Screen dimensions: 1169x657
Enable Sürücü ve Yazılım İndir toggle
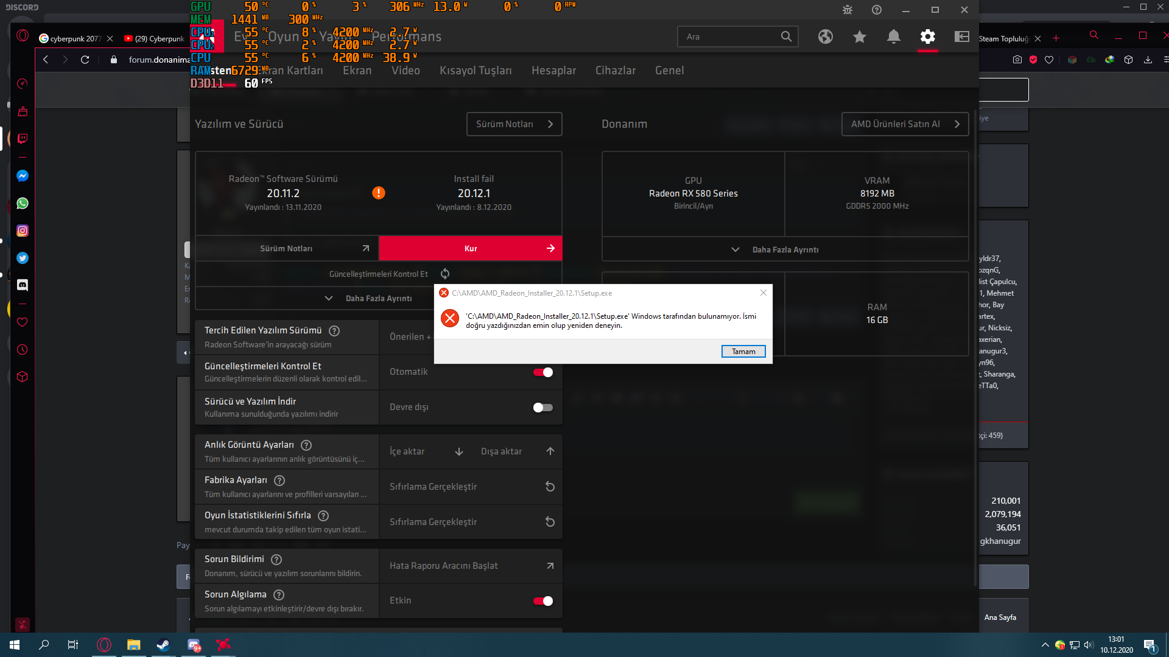(542, 408)
